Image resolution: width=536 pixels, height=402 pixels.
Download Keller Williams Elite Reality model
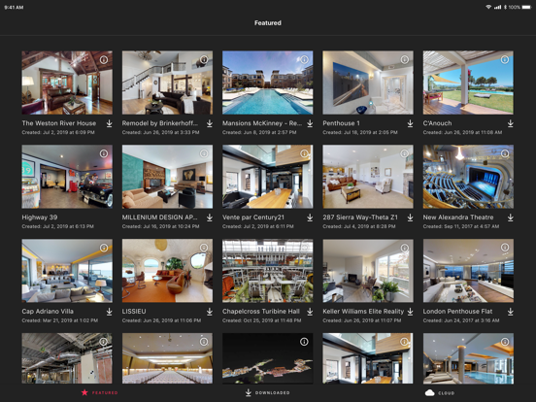410,312
